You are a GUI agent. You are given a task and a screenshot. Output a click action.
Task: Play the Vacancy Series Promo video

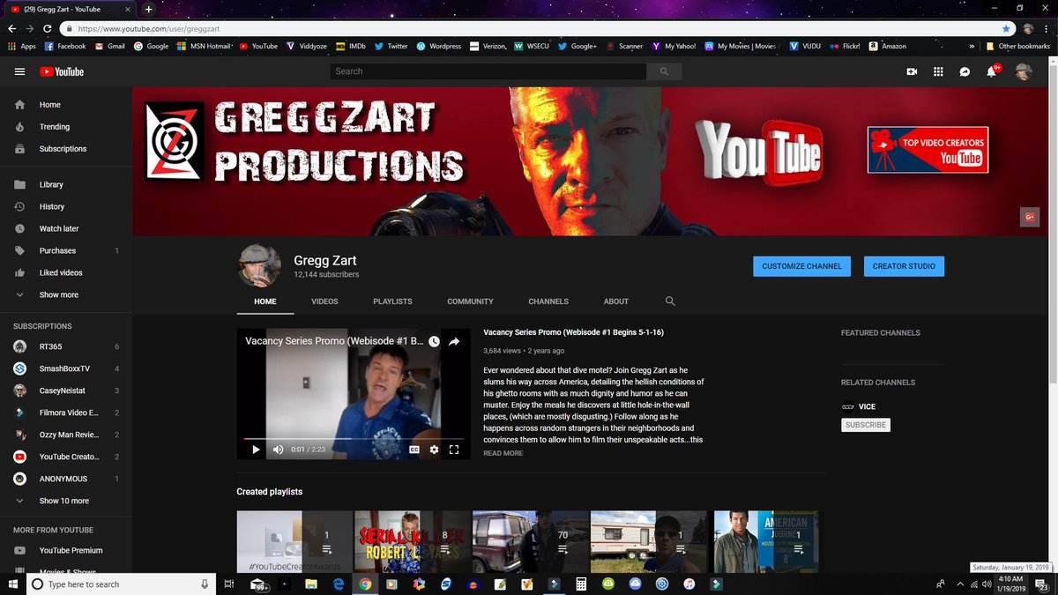[256, 450]
